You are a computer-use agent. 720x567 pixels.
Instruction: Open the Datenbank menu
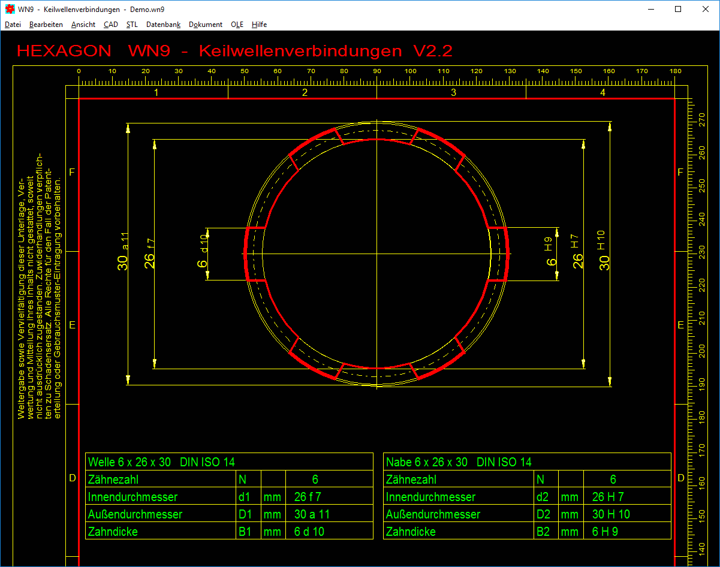click(x=163, y=25)
